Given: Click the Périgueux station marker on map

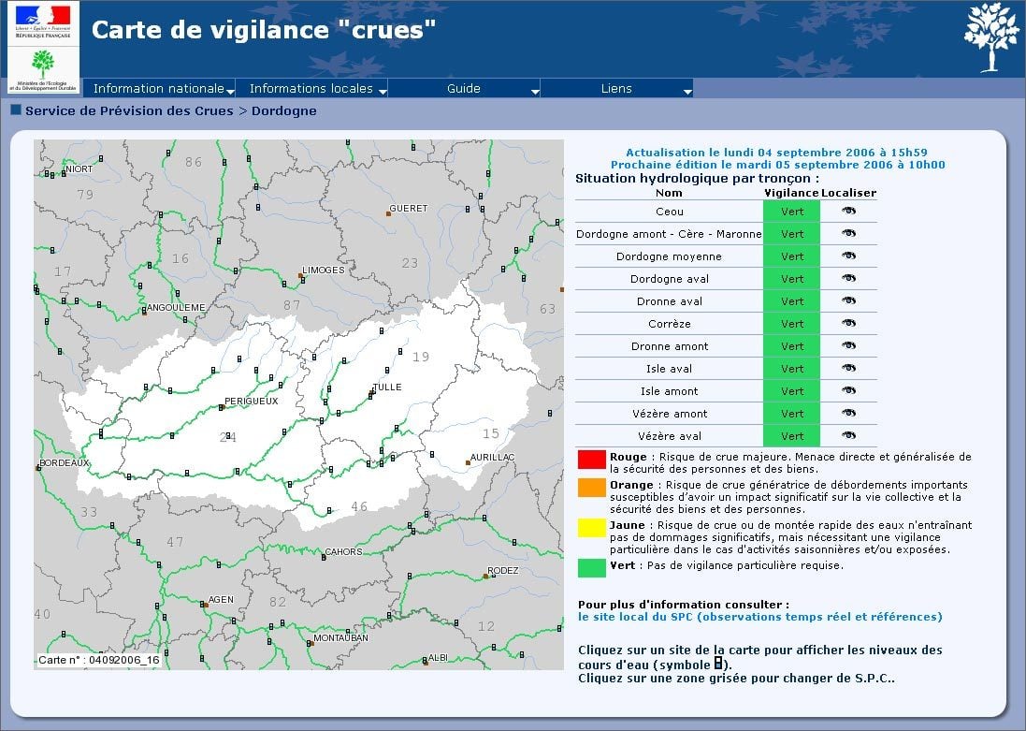Looking at the screenshot, I should pyautogui.click(x=222, y=407).
